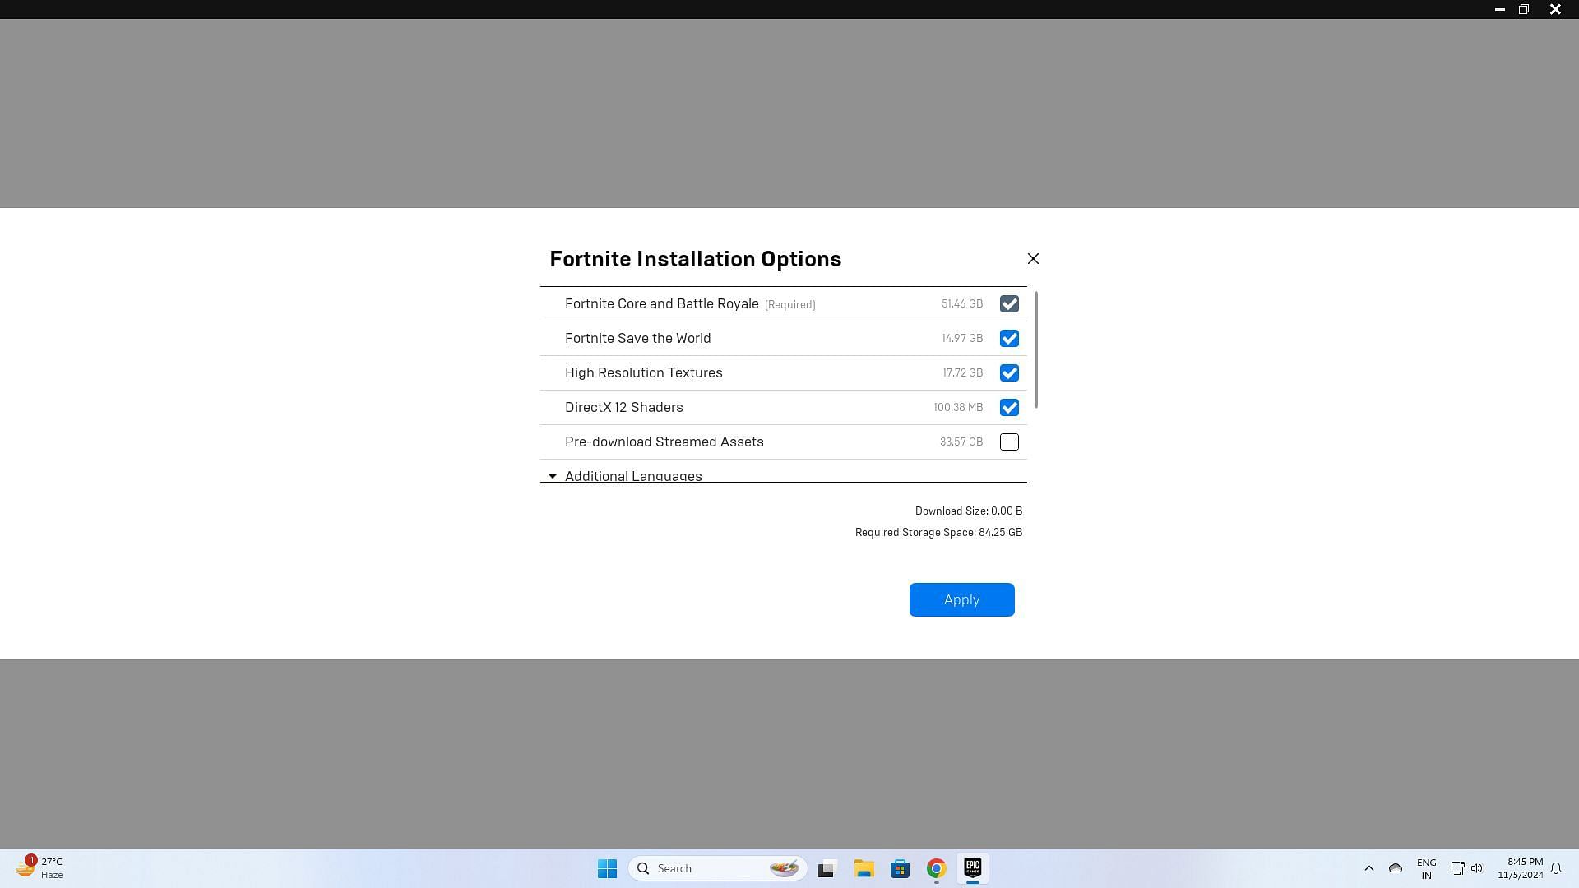Close the Fortnite Installation Options dialog
The image size is (1579, 888).
[x=1031, y=258]
